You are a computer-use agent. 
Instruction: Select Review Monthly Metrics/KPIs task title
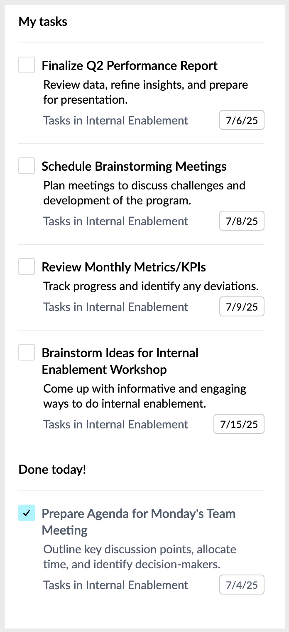point(123,267)
